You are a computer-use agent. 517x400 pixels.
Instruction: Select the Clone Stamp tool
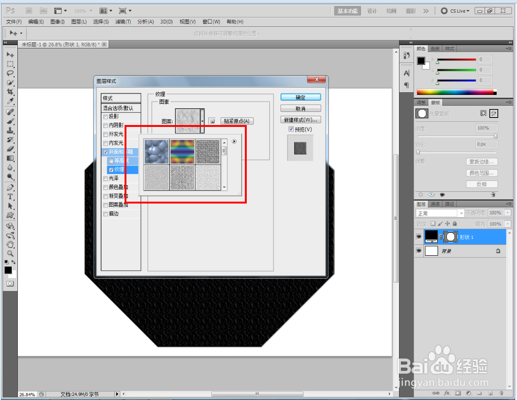tap(10, 130)
